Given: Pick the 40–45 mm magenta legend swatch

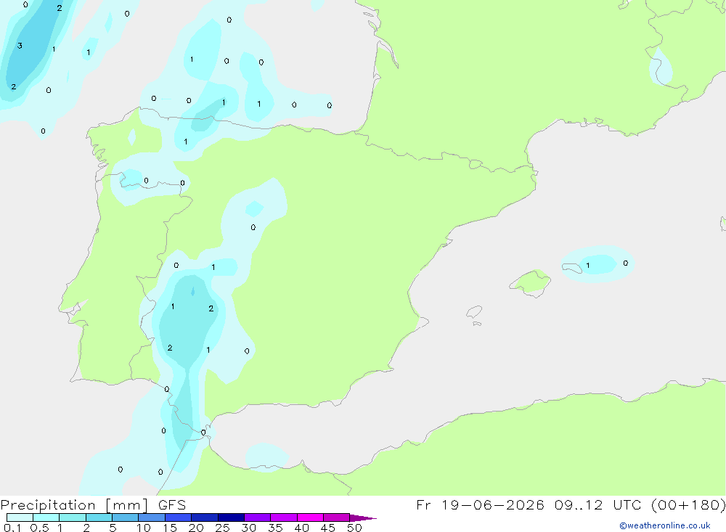Looking at the screenshot, I should [310, 517].
